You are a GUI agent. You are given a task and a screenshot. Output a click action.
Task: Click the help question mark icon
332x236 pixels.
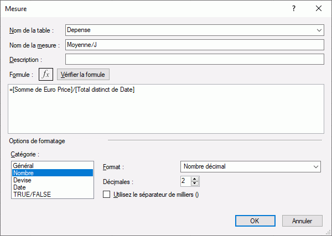tap(294, 9)
